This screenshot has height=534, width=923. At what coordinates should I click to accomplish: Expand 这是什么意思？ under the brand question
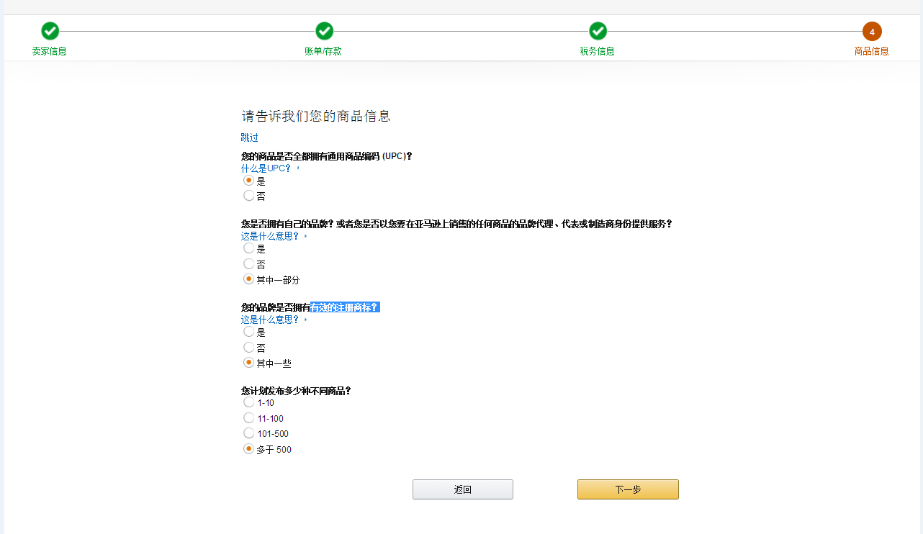tap(270, 236)
